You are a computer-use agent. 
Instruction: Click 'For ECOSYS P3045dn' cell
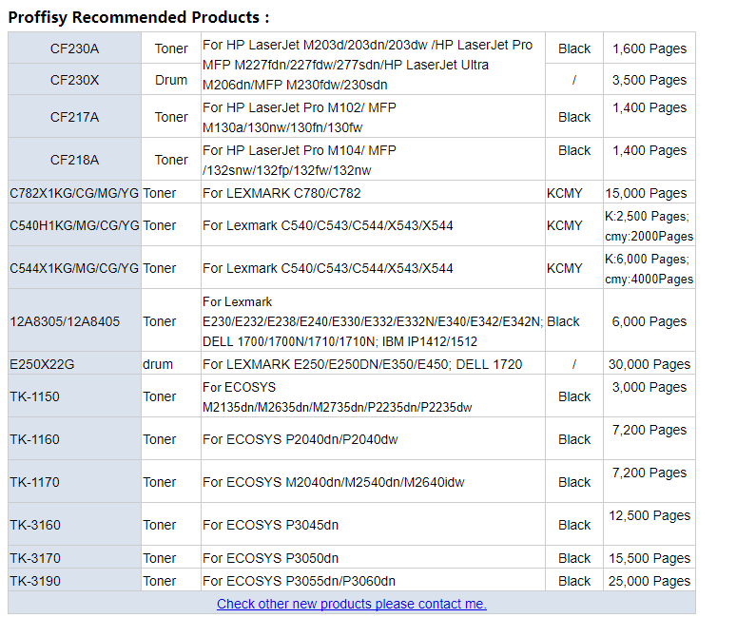point(373,524)
